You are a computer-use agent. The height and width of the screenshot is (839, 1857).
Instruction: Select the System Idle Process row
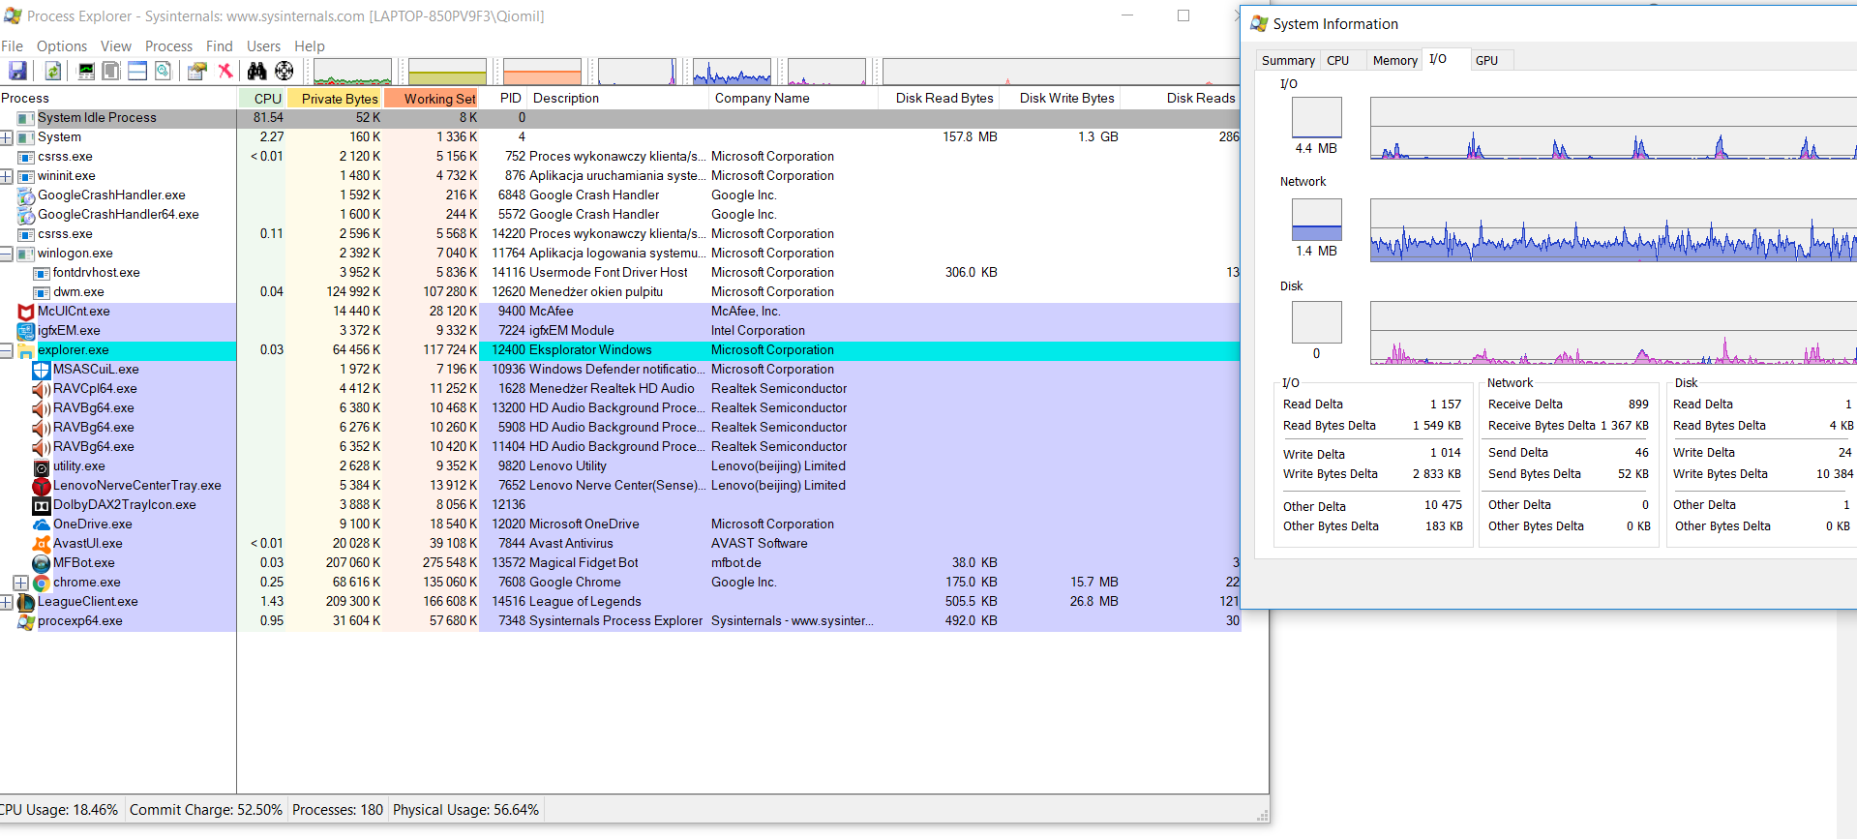tap(619, 118)
